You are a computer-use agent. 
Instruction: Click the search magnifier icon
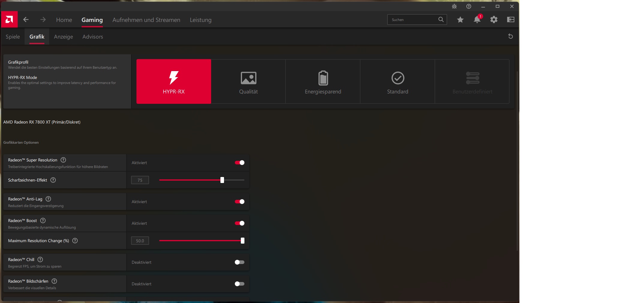[441, 19]
